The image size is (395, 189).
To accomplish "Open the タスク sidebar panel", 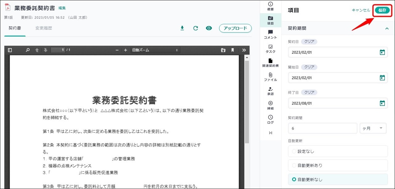I will point(270,48).
